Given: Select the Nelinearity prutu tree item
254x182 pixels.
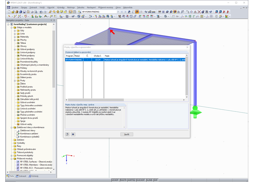Looking at the screenshot, I should (x=28, y=90).
